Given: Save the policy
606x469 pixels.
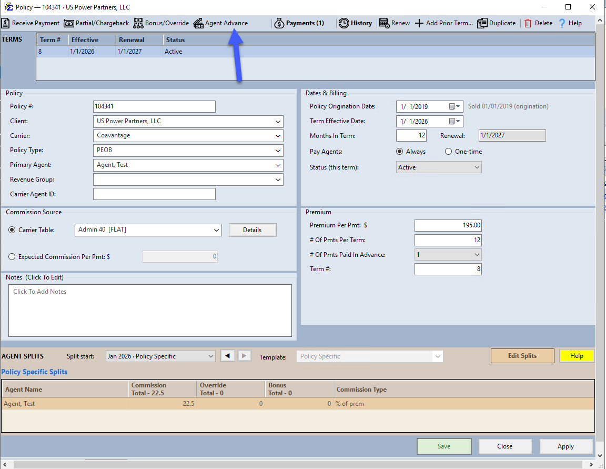Looking at the screenshot, I should [443, 446].
